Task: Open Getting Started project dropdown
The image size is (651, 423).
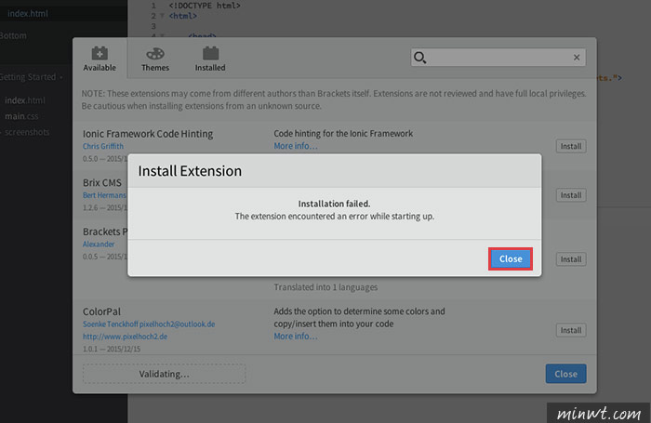Action: point(31,77)
